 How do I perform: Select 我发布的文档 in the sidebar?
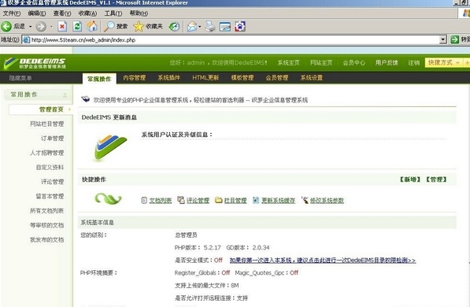[x=46, y=239]
